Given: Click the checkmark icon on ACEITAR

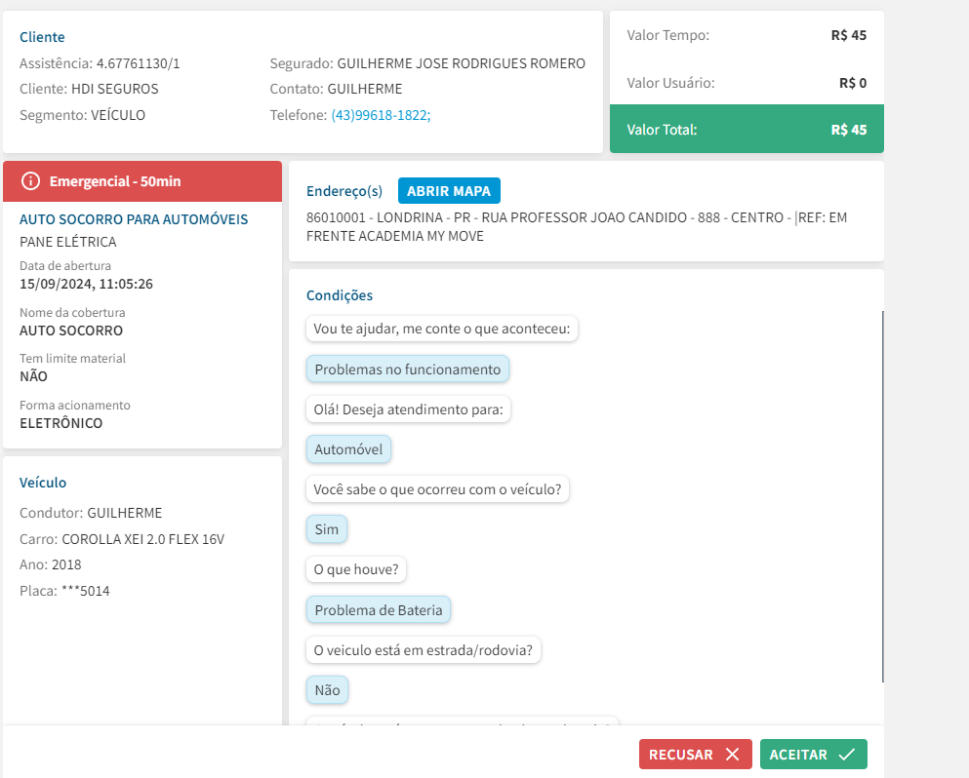Looking at the screenshot, I should tap(846, 755).
